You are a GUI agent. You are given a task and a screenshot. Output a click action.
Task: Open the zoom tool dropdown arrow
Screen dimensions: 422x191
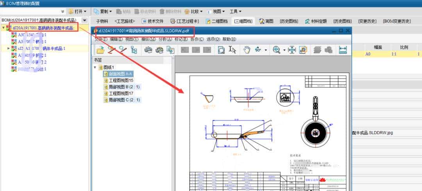click(284, 50)
